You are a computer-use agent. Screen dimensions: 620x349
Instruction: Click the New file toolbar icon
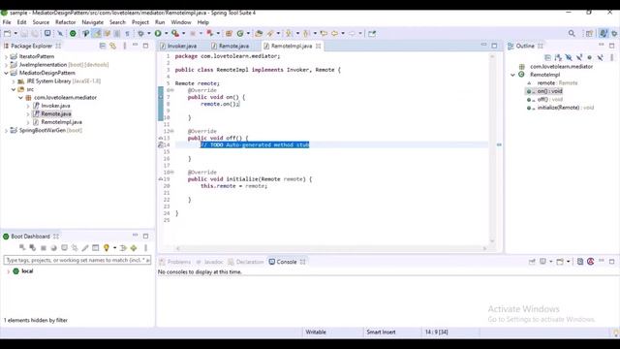7,34
